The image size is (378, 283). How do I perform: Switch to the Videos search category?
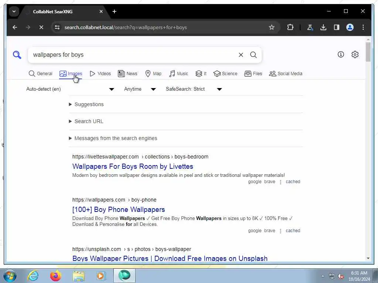[100, 74]
